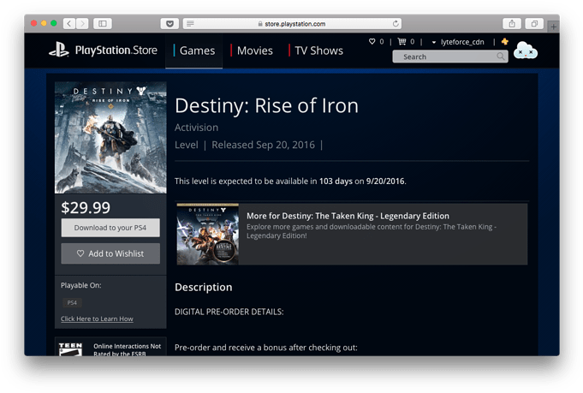
Task: Show all tabs overview icon
Action: point(534,24)
